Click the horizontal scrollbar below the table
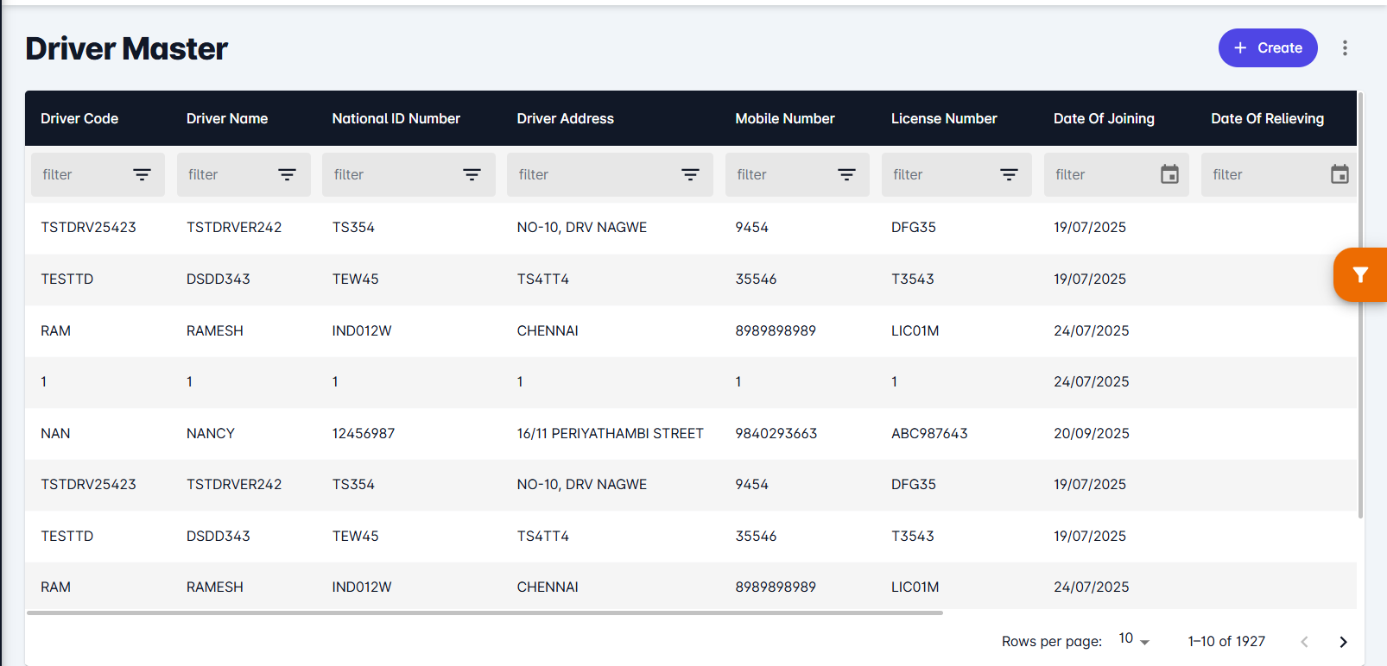The image size is (1387, 666). click(x=484, y=613)
